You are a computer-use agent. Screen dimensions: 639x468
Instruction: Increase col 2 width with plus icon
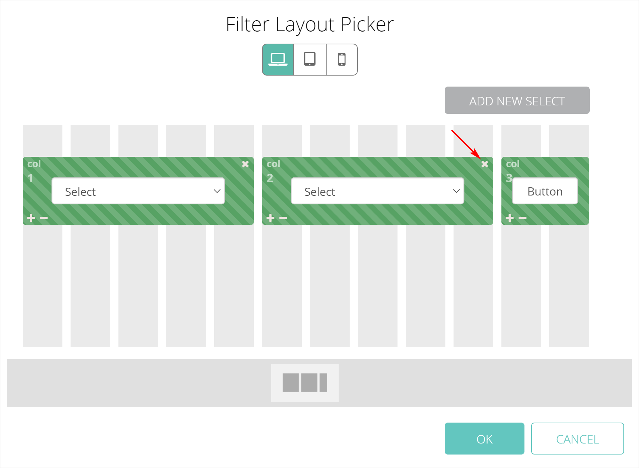tap(271, 218)
